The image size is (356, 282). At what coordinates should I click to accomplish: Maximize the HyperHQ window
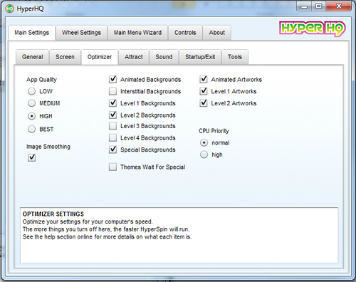click(x=319, y=6)
